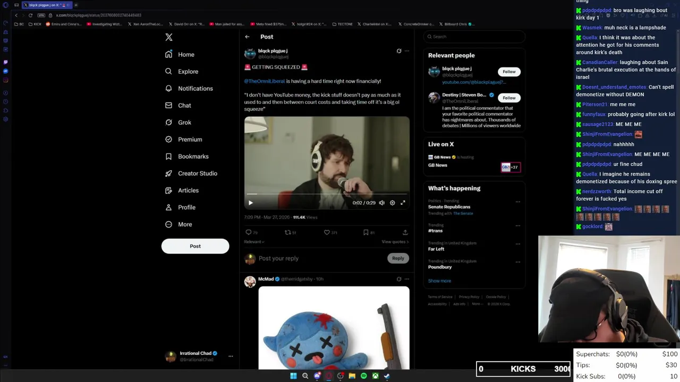The image size is (680, 382).
Task: Click the Profile person icon
Action: 168,207
